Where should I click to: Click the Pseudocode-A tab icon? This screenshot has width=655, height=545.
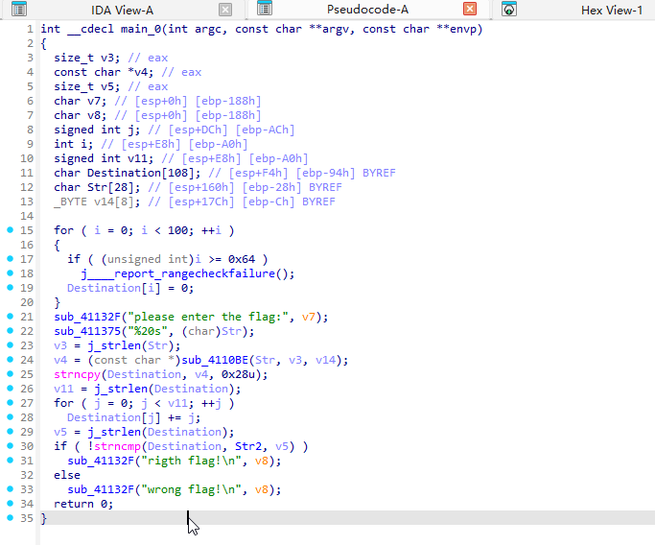pyautogui.click(x=263, y=10)
